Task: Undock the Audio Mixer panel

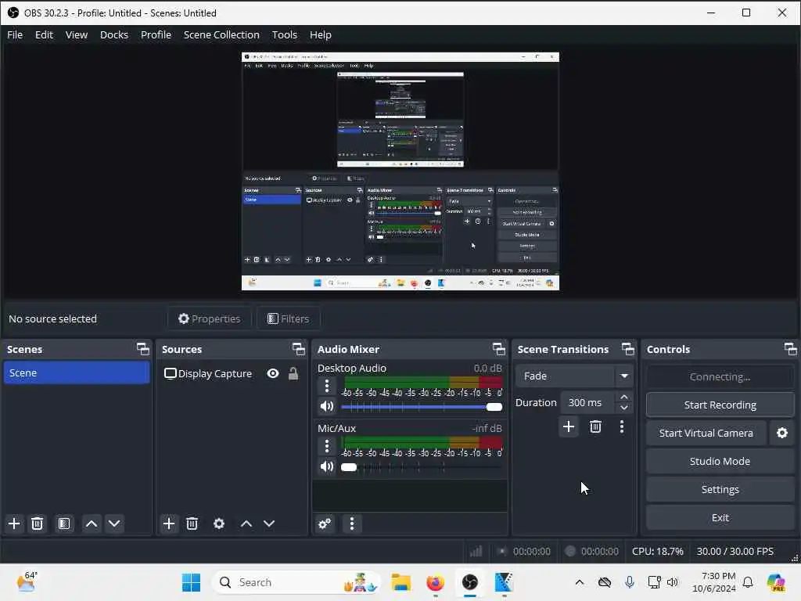Action: pos(499,349)
